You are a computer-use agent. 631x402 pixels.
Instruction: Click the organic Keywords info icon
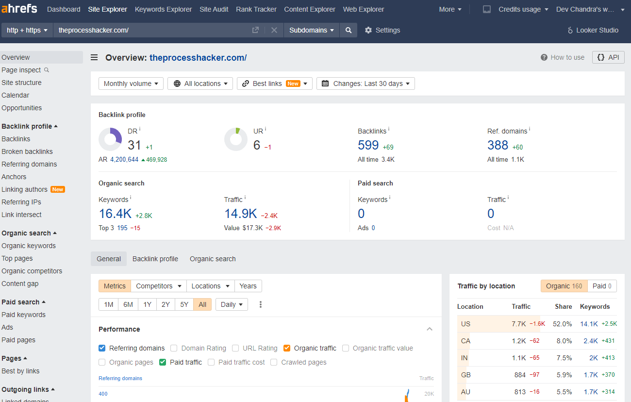tap(131, 198)
